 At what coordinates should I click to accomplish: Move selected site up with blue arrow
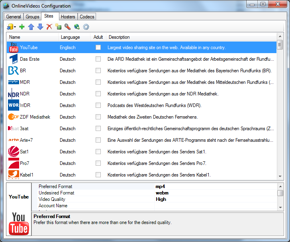click(31, 27)
